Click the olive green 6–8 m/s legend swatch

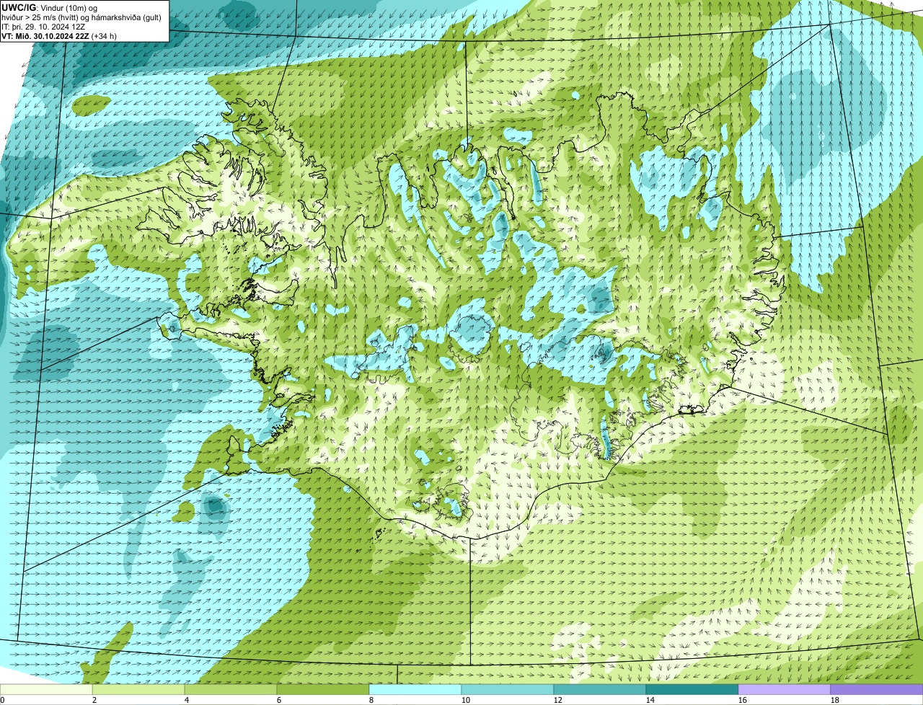(323, 689)
